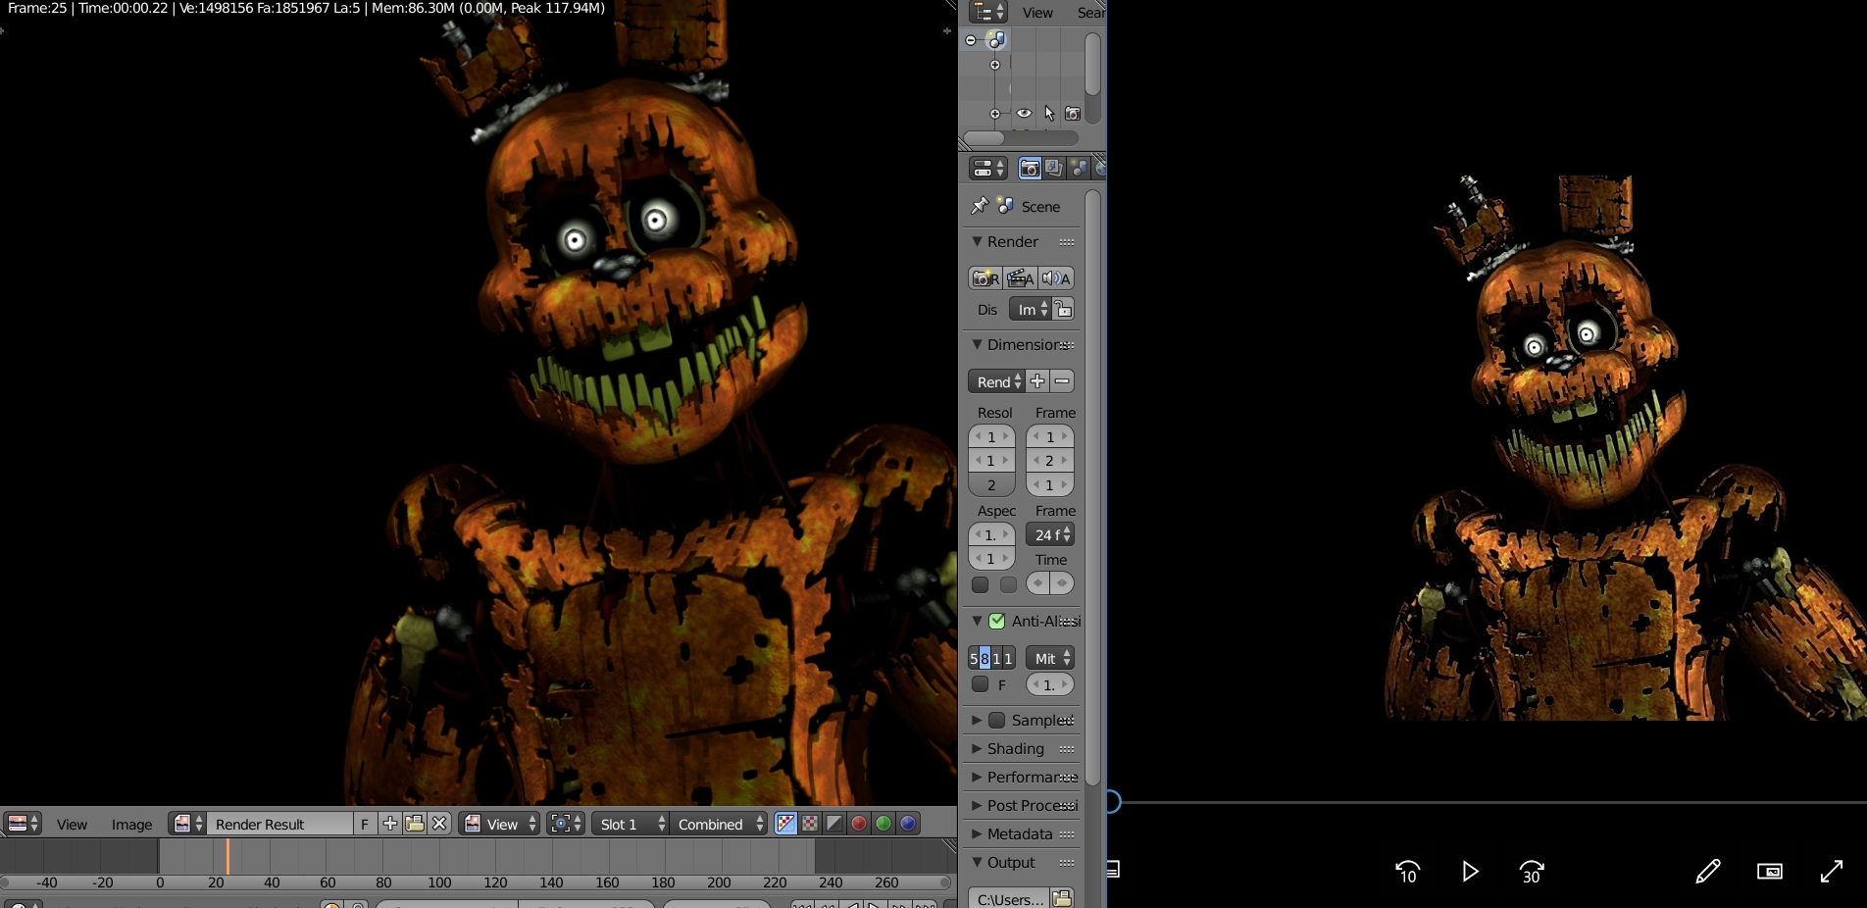This screenshot has width=1867, height=908.
Task: Select Color and Alpha channel display
Action: [785, 824]
